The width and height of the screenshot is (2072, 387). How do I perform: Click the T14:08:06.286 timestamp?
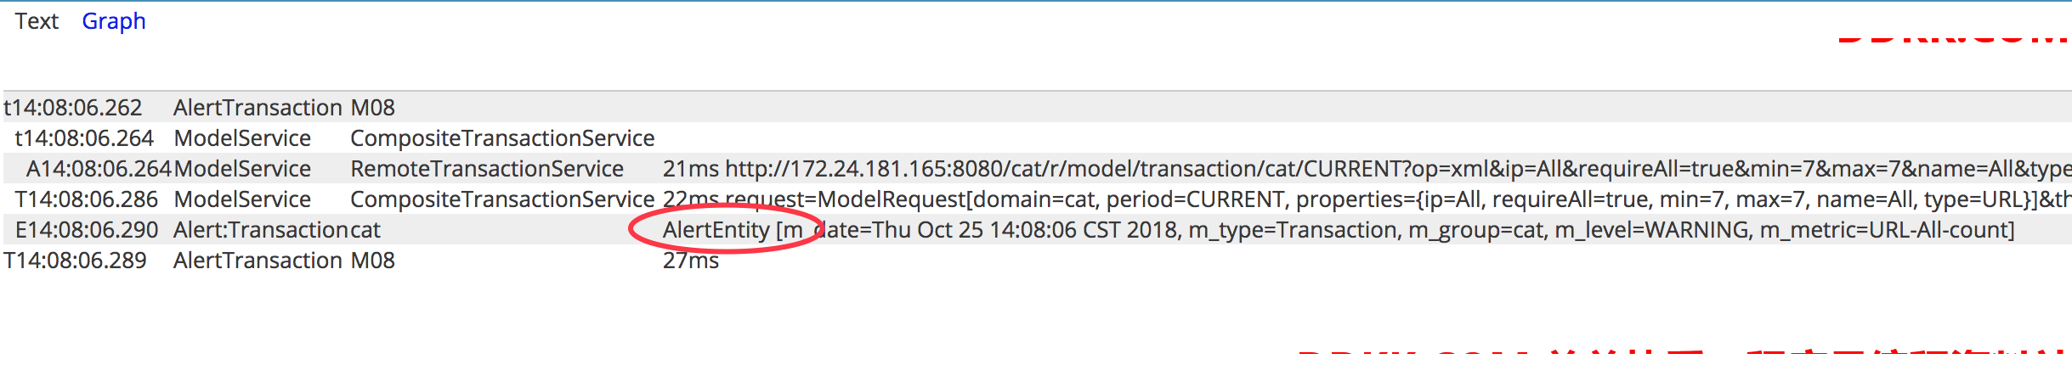coord(87,199)
